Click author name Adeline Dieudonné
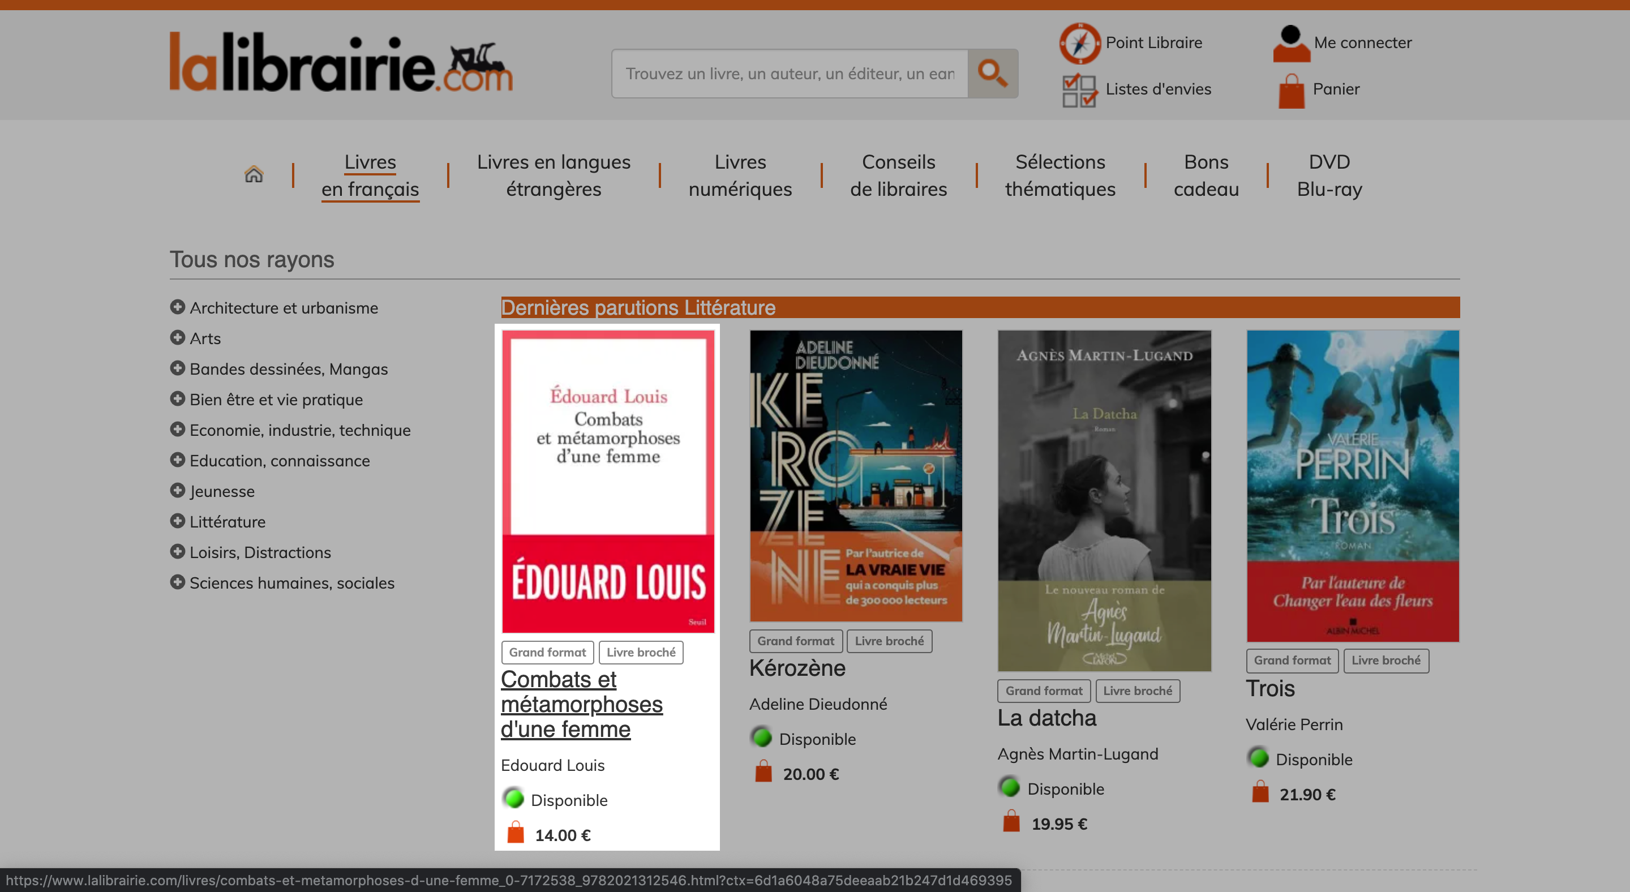Image resolution: width=1630 pixels, height=892 pixels. pyautogui.click(x=817, y=704)
